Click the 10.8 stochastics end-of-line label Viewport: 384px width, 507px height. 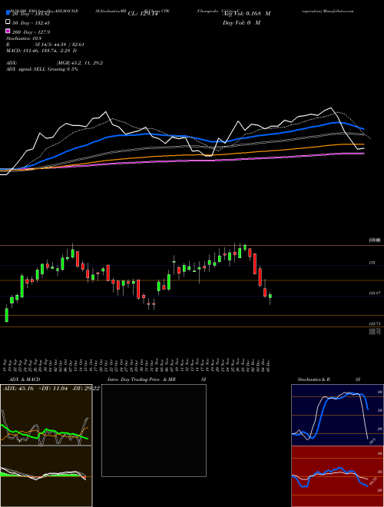point(372,441)
